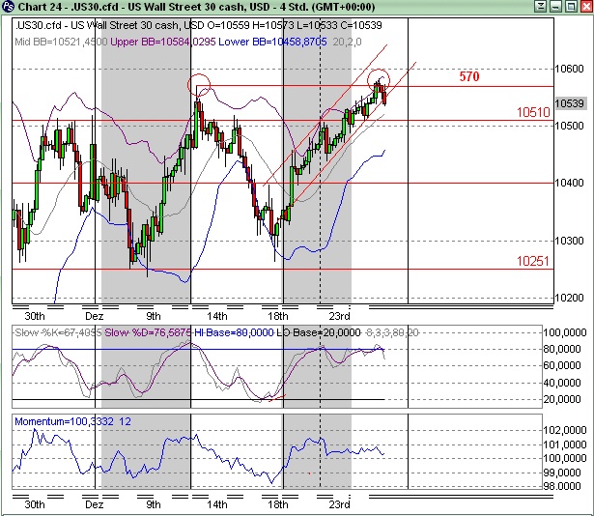The height and width of the screenshot is (516, 594).
Task: Click the right red circle peak marker
Action: [x=379, y=78]
